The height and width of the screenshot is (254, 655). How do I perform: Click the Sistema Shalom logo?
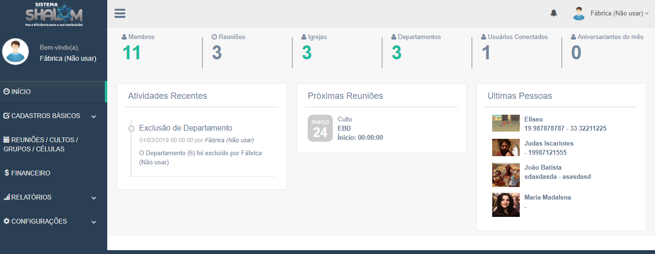pyautogui.click(x=54, y=14)
